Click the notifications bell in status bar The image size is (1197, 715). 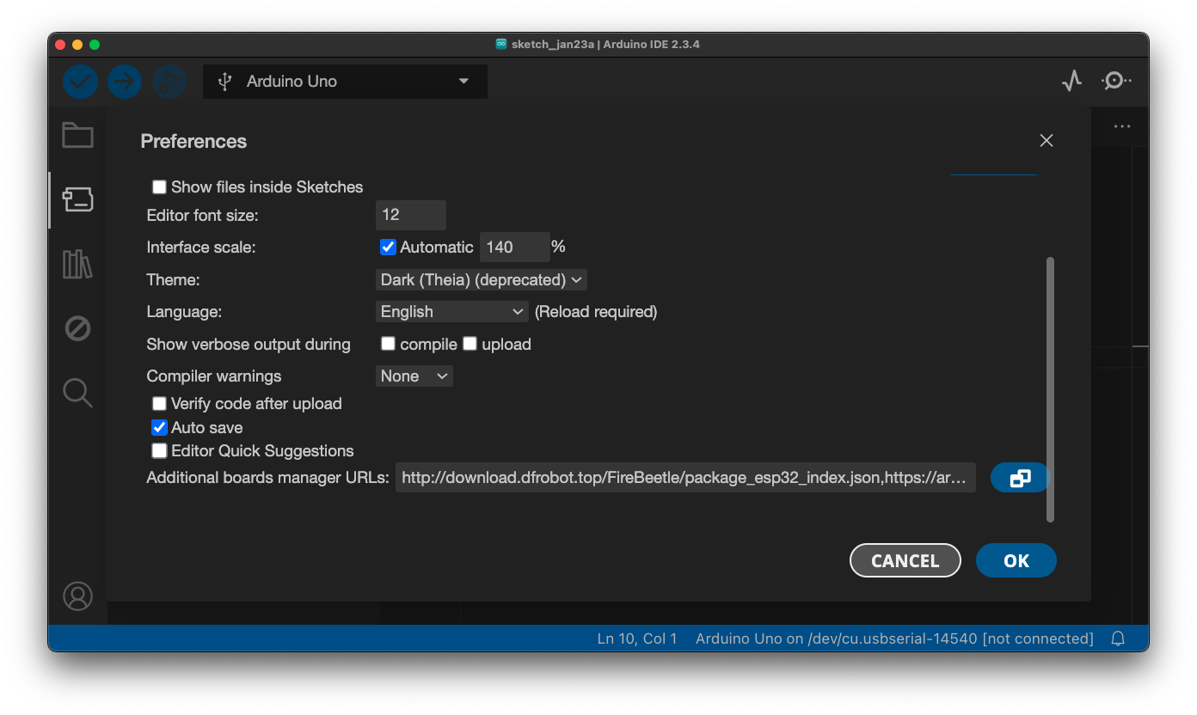1119,639
